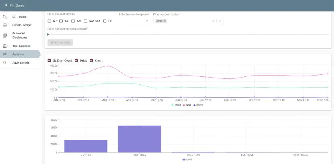Click the Fin Genie lightning bolt logo

click(x=6, y=5)
